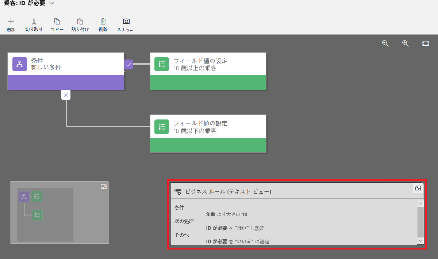This screenshot has width=438, height=259.
Task: Click the 削除 trash icon
Action: [103, 22]
